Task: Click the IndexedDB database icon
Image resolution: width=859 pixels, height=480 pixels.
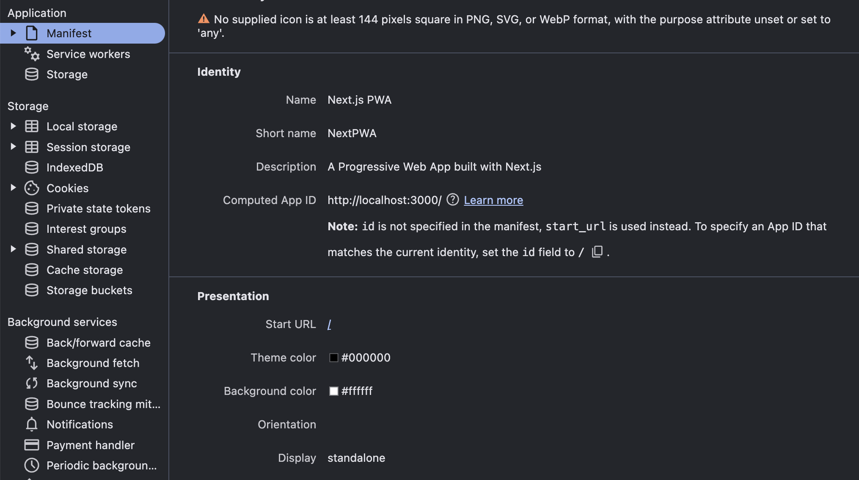Action: (x=32, y=167)
